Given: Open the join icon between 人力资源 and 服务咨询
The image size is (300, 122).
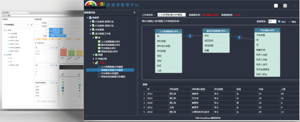Looking at the screenshot, I should coord(190,36).
